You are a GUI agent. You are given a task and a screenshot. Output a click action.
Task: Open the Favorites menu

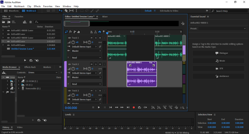(x=48, y=6)
